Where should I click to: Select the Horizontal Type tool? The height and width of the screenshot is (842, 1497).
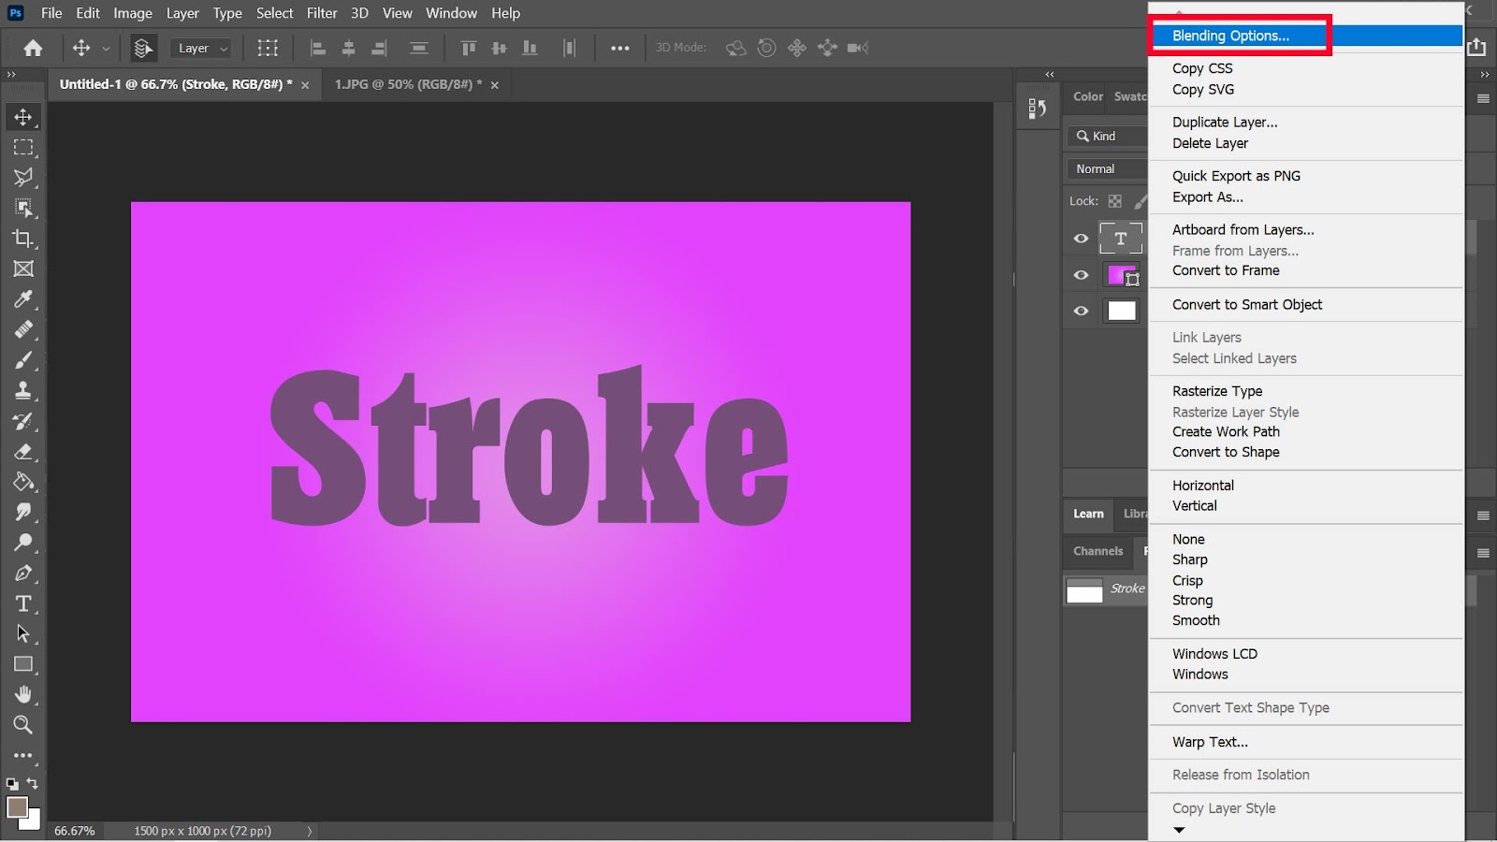pos(23,603)
